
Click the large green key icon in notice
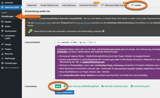pyautogui.click(x=30, y=31)
